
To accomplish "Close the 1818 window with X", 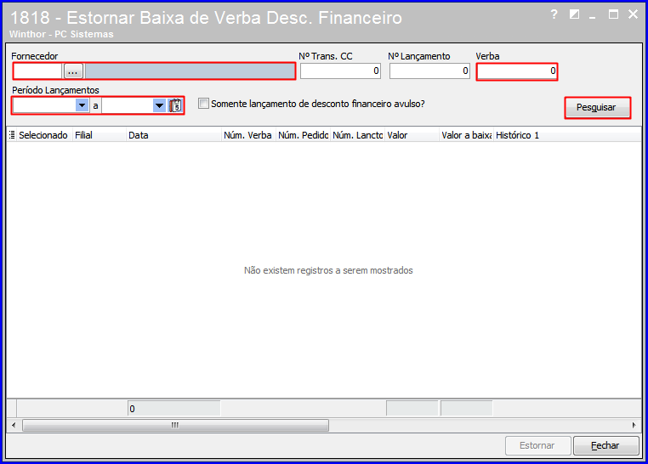I will coord(633,14).
